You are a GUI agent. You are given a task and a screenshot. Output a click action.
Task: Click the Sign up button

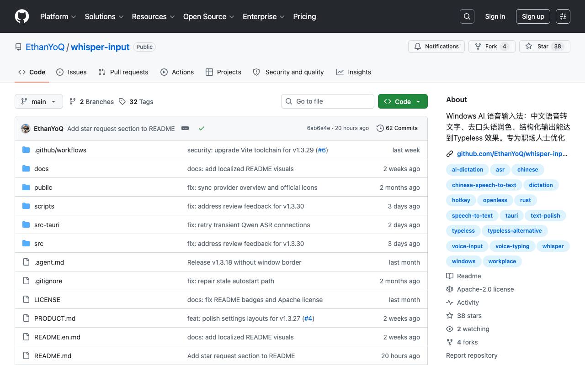(533, 16)
